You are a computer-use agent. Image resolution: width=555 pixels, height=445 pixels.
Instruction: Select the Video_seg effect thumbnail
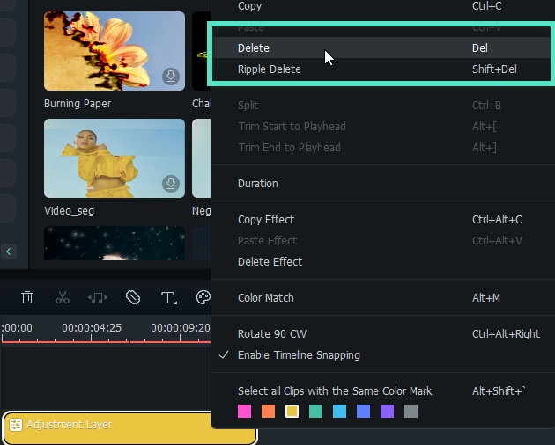click(115, 158)
